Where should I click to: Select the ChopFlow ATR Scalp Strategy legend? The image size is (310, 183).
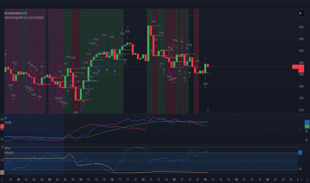[x=24, y=18]
